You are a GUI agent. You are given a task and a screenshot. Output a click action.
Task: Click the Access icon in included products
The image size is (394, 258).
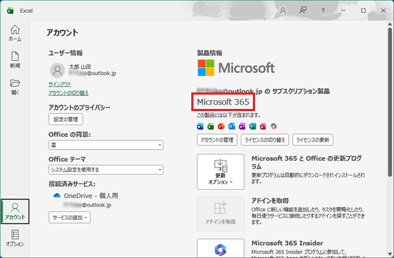[263, 126]
